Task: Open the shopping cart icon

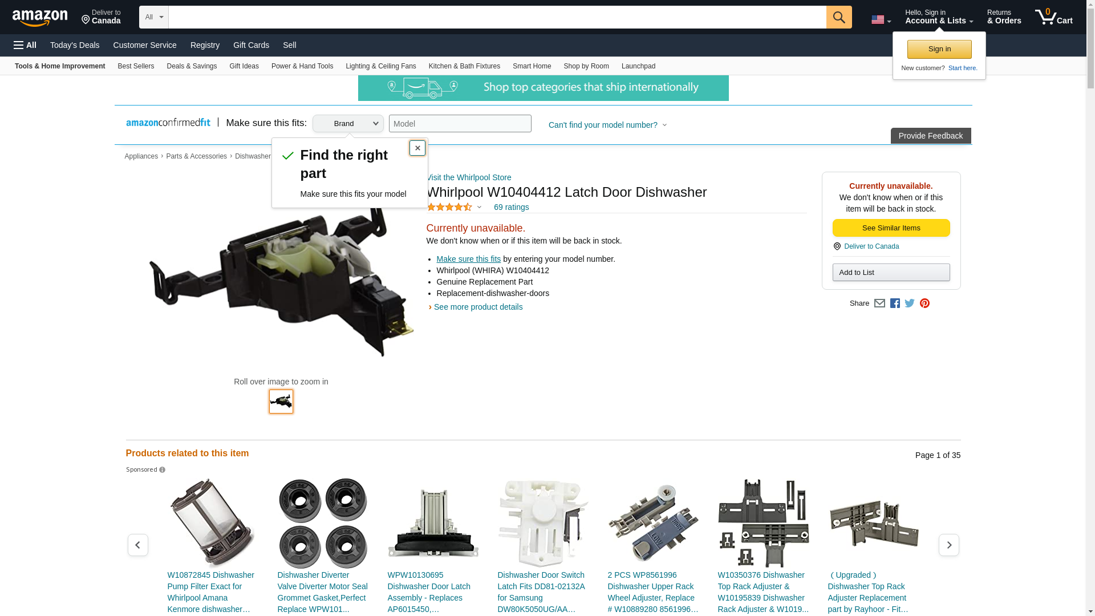Action: (1054, 17)
